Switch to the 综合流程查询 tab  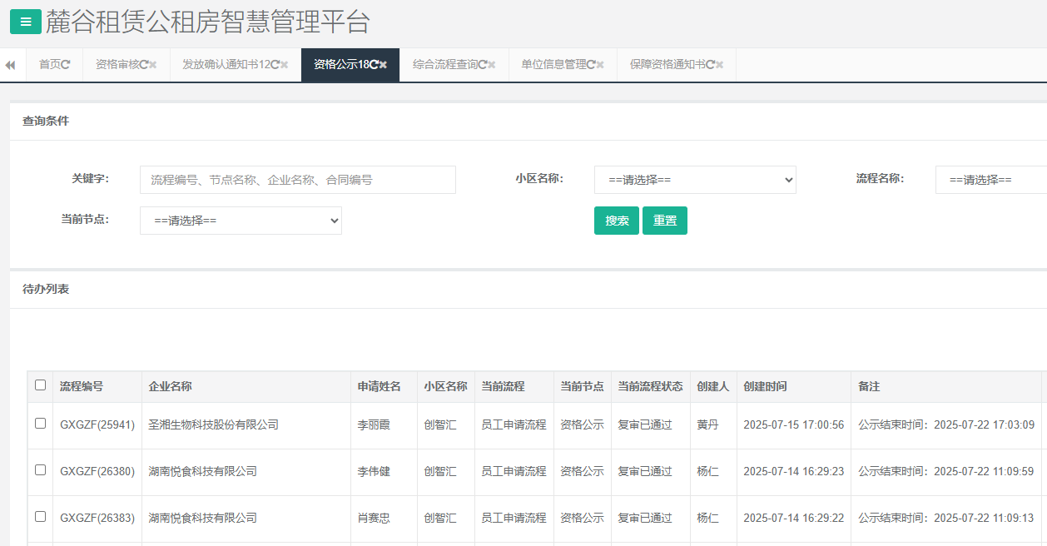(444, 65)
